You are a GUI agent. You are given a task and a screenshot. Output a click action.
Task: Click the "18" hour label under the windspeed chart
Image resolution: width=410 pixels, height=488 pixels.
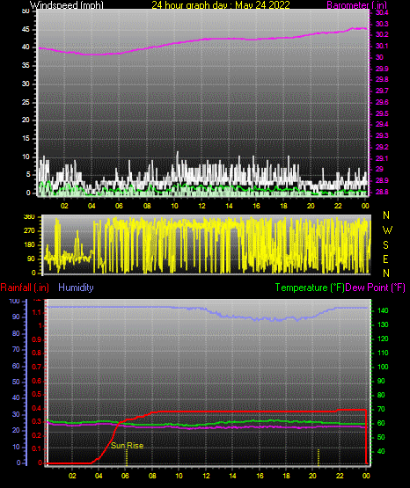click(283, 206)
